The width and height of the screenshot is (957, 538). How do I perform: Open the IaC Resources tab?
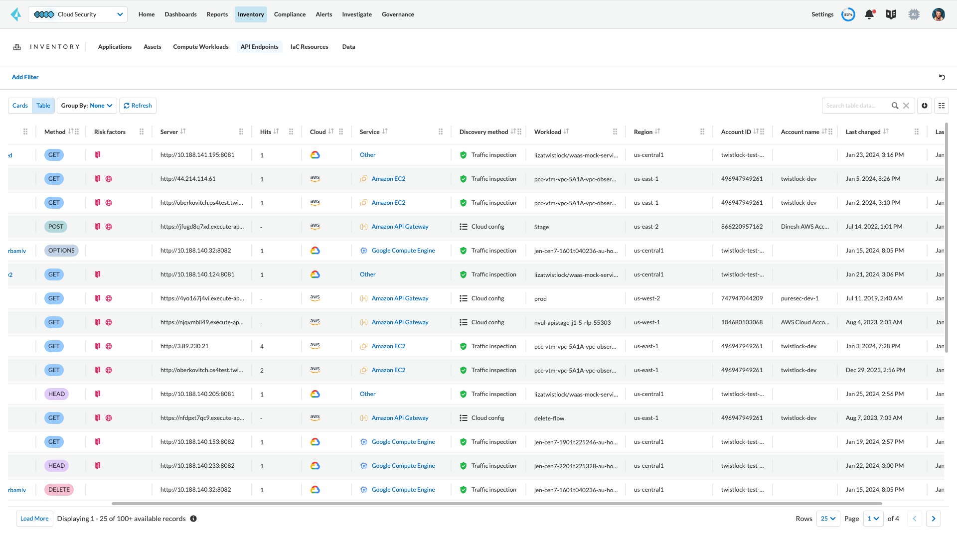pos(310,46)
